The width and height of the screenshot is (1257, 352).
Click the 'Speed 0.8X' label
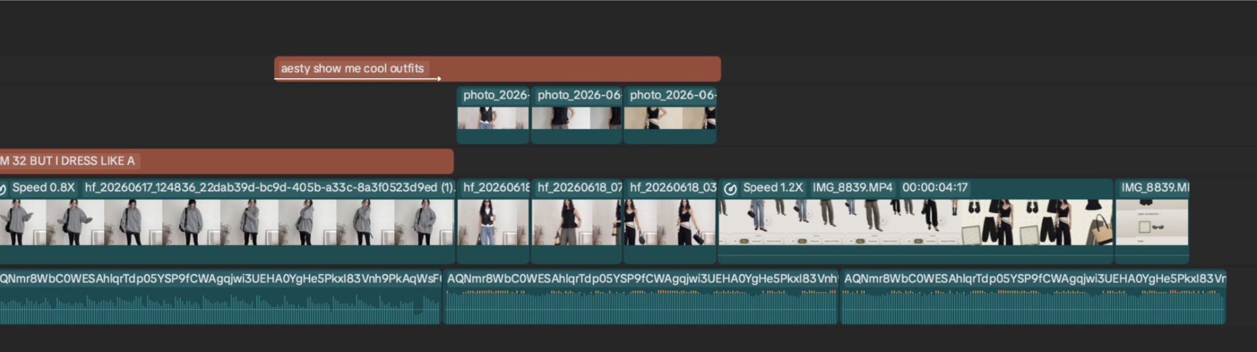click(44, 187)
